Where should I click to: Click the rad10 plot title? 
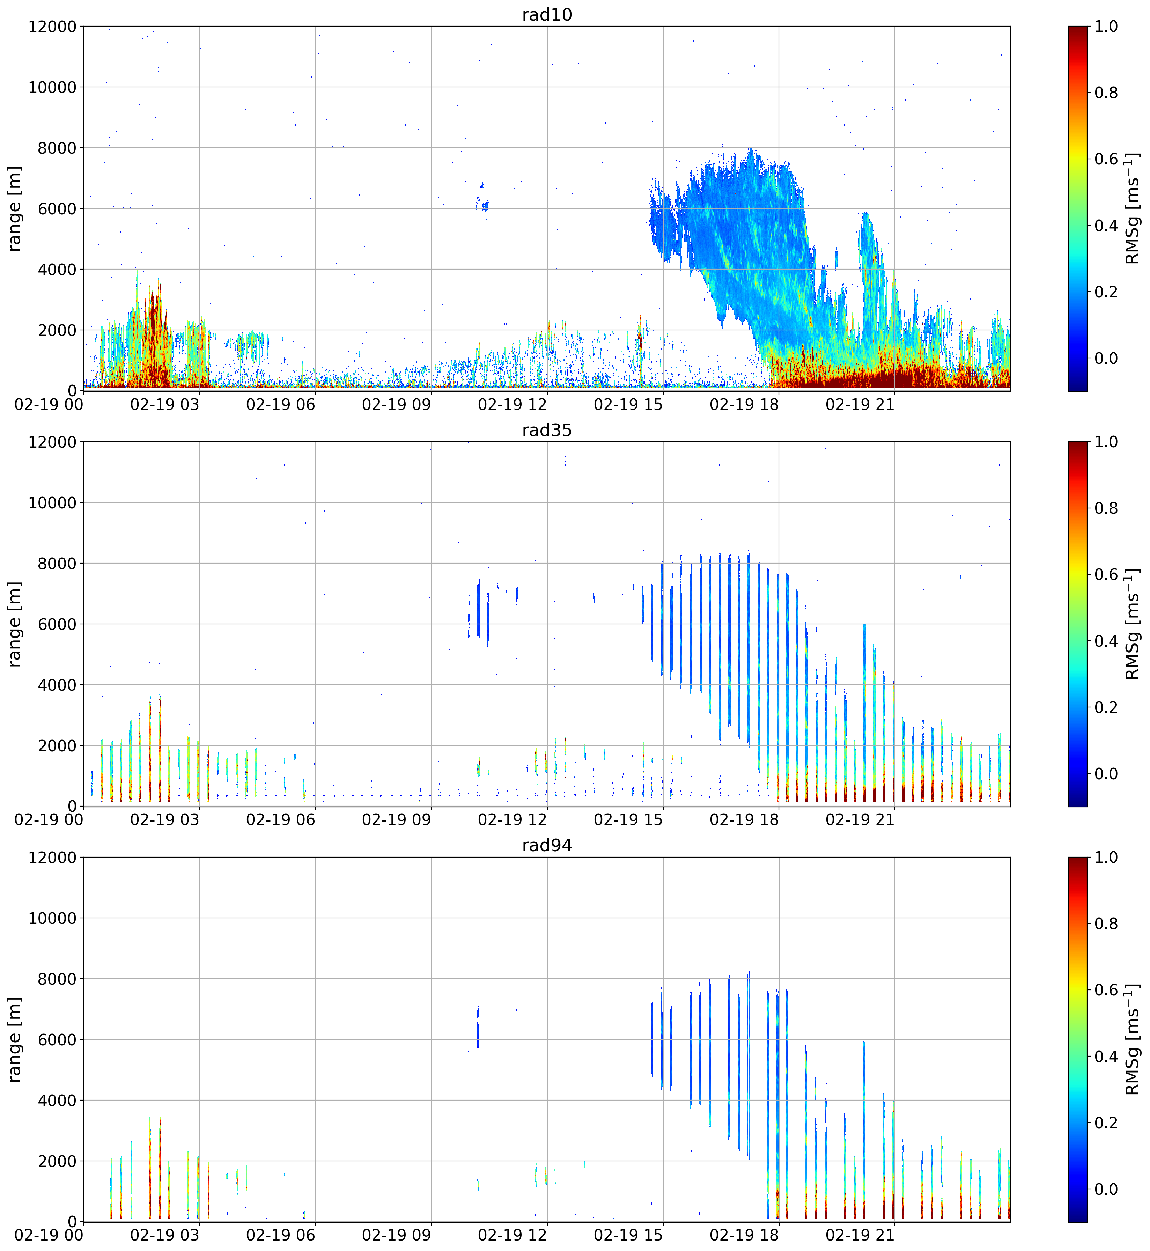tap(546, 14)
